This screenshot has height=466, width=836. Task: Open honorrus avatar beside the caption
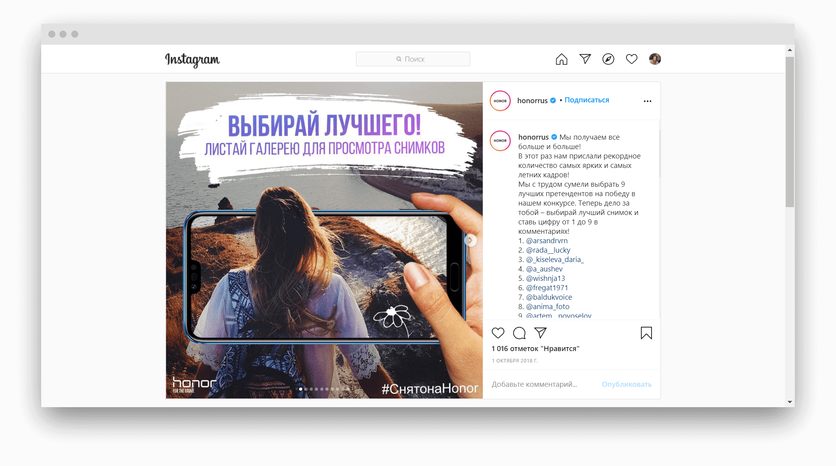(x=500, y=140)
